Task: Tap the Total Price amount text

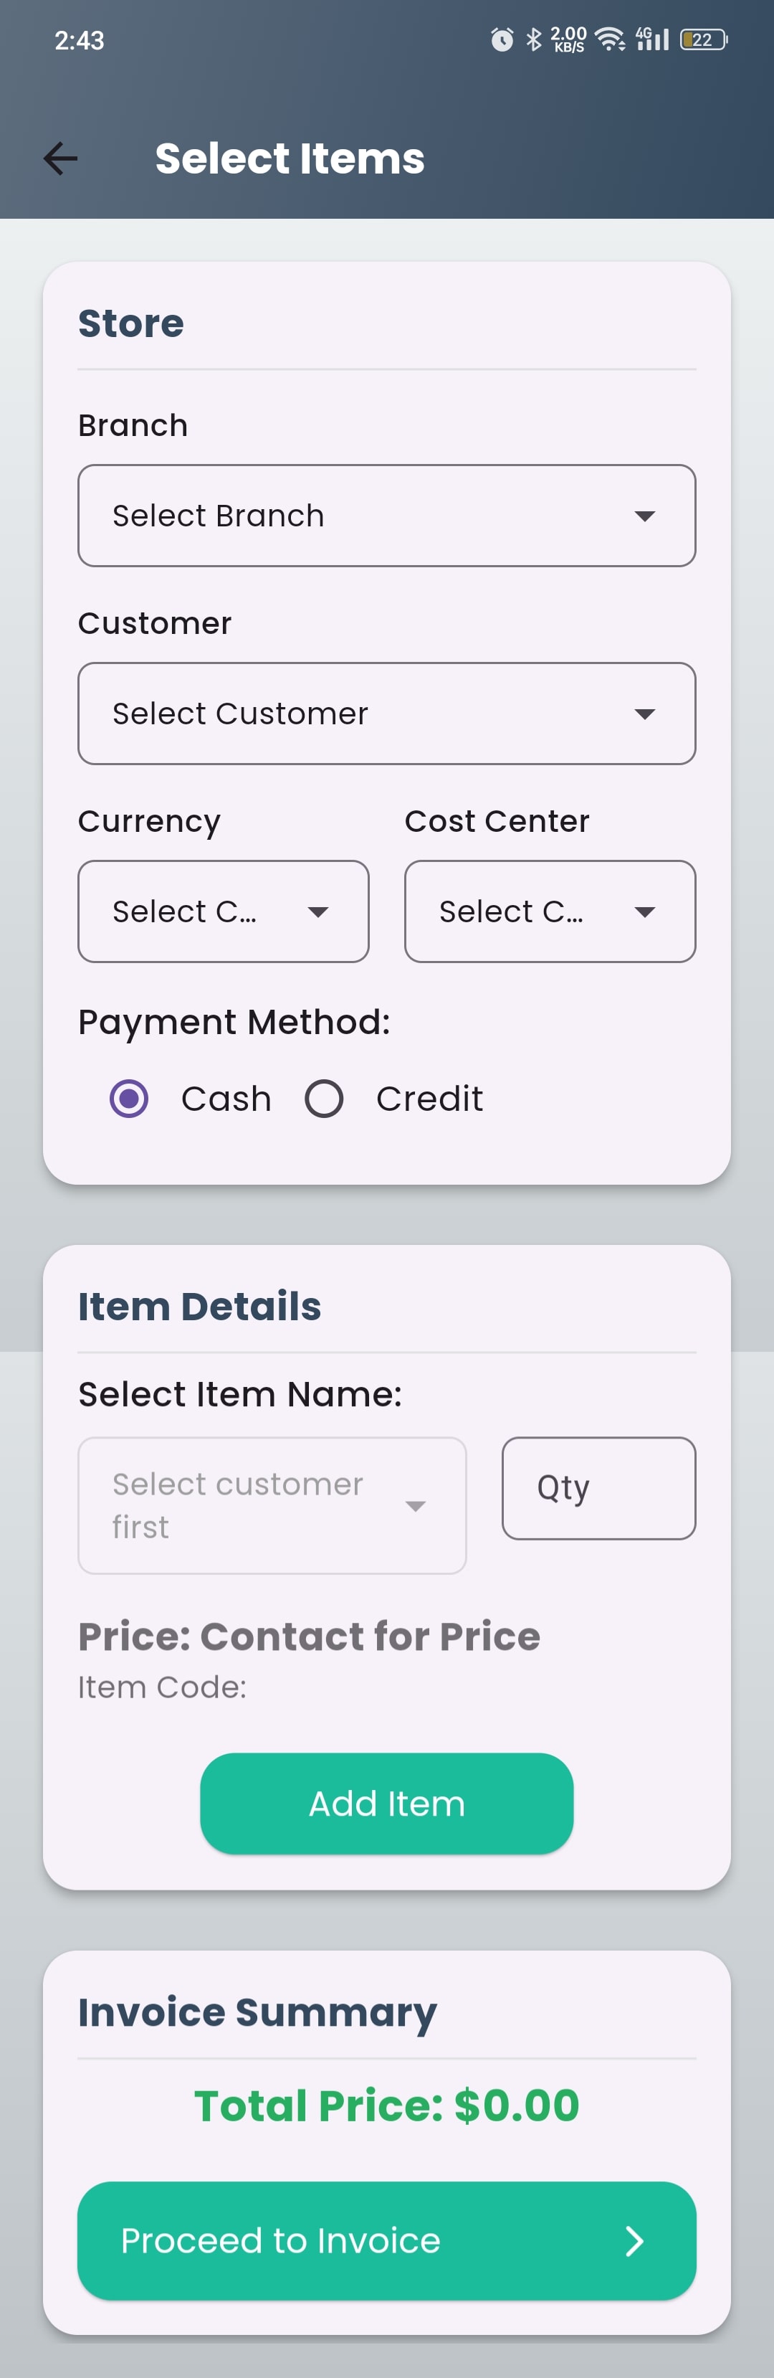Action: point(386,2105)
